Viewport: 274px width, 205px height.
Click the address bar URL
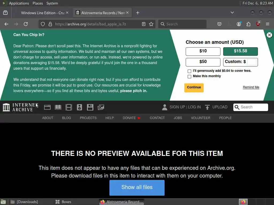(90, 24)
